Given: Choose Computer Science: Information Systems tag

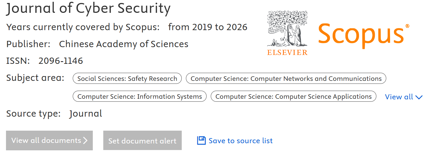Looking at the screenshot, I should 140,97.
